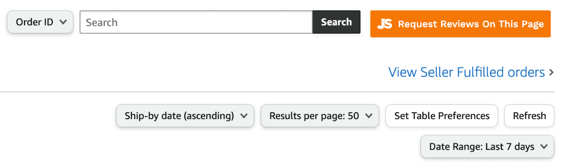Expand the Ship-by date (ascending) sort dropdown
Viewport: 570px width, 167px height.
[x=185, y=116]
